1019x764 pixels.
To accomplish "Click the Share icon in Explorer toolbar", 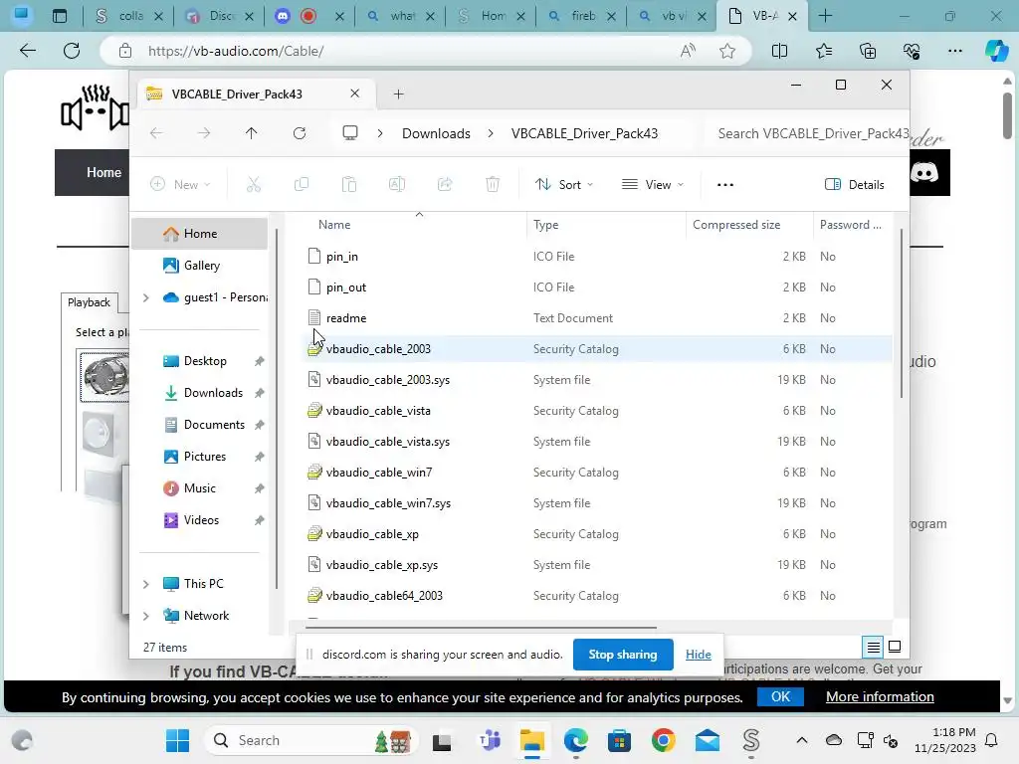I will (445, 184).
